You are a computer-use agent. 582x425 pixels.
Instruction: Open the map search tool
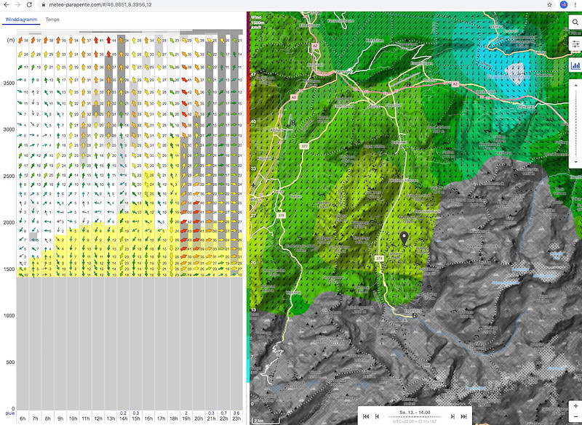click(575, 23)
